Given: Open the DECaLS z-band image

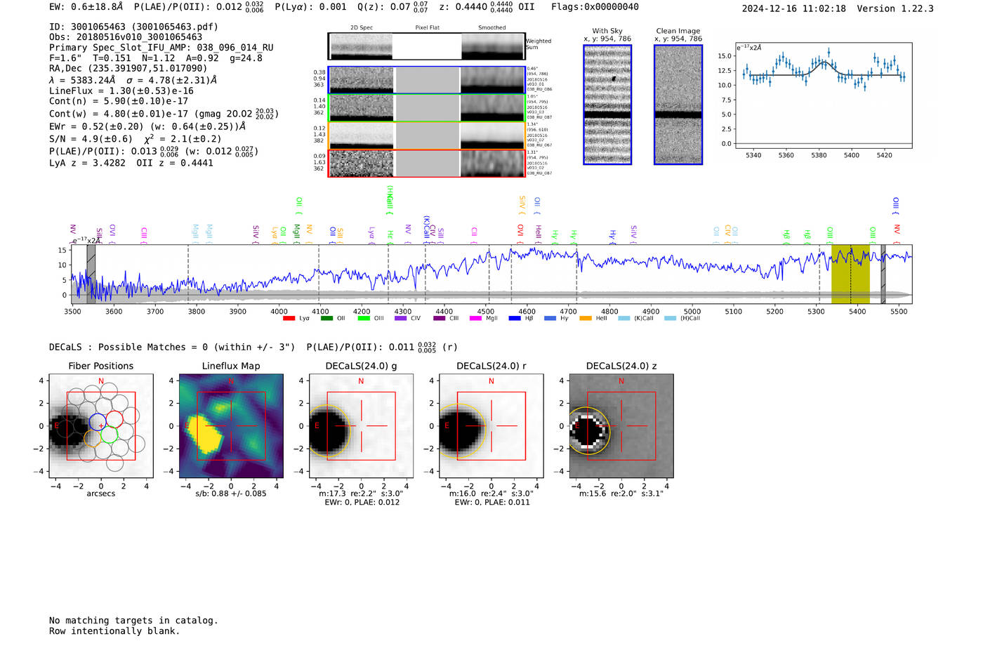Looking at the screenshot, I should [x=621, y=426].
